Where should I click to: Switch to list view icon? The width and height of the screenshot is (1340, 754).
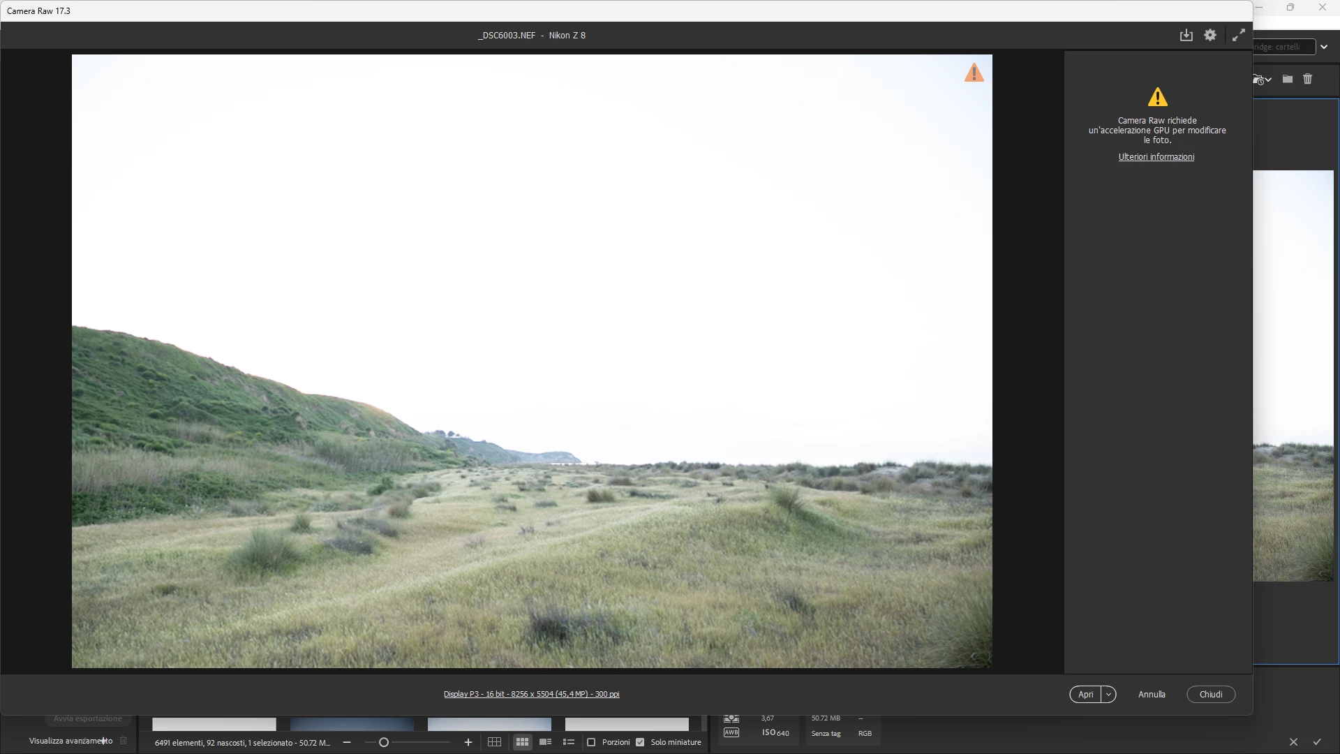[x=569, y=742]
